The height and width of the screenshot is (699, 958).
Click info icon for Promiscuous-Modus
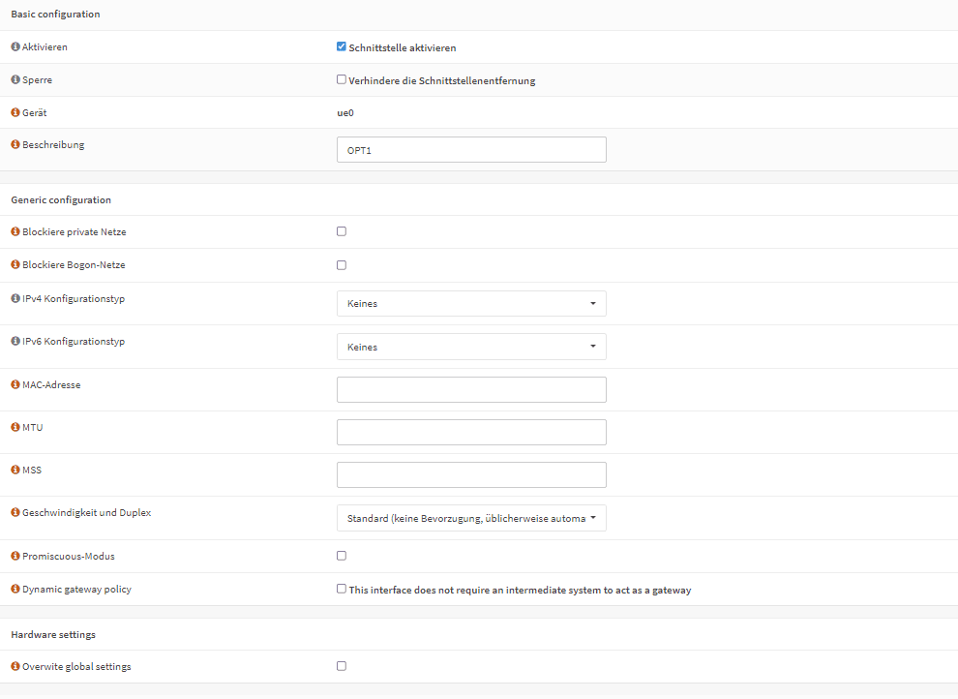pyautogui.click(x=15, y=556)
